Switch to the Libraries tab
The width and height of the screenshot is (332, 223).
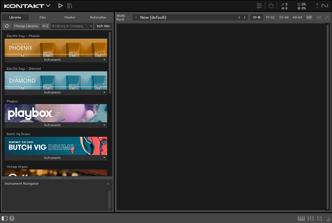[15, 18]
